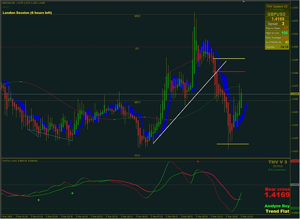Click the THVTrix v4.01 indicator label
The width and height of the screenshot is (300, 219).
20,161
